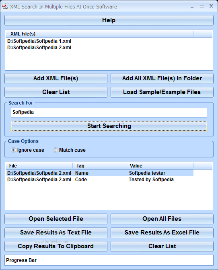Select the Ignore case option
Image resolution: width=218 pixels, height=270 pixels.
pos(28,150)
